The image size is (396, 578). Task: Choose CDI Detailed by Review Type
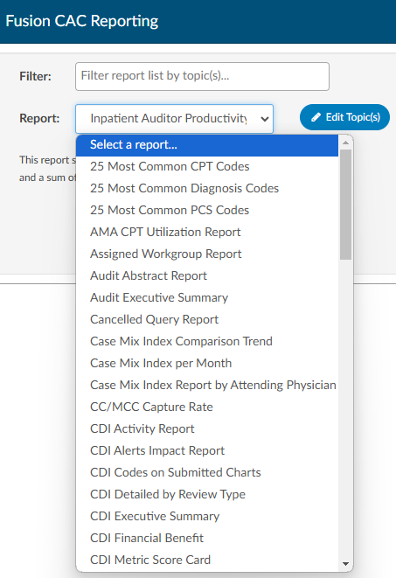click(207, 494)
